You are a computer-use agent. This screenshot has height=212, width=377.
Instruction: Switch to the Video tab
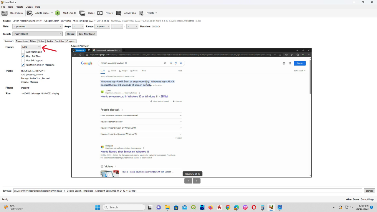pyautogui.click(x=41, y=41)
